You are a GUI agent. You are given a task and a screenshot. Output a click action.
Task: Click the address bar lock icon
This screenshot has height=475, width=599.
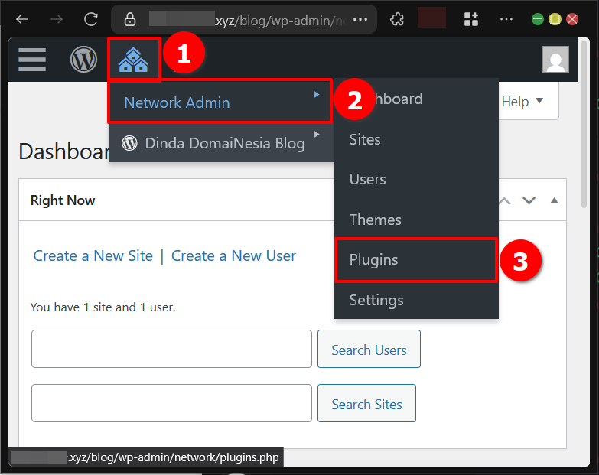pyautogui.click(x=130, y=19)
